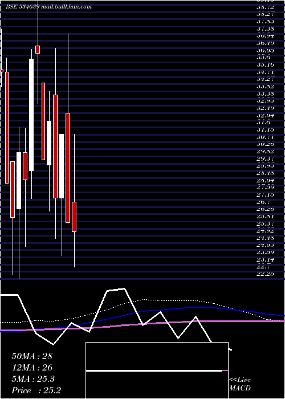Click the 23.14 price axis label

click(x=265, y=260)
